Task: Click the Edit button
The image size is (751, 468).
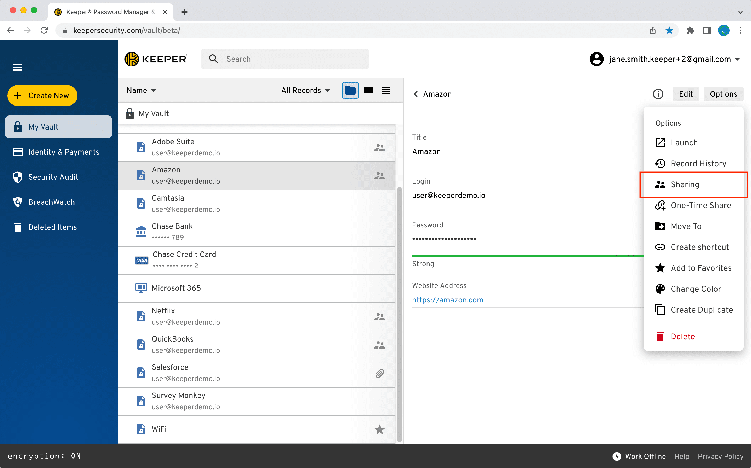Action: 686,94
